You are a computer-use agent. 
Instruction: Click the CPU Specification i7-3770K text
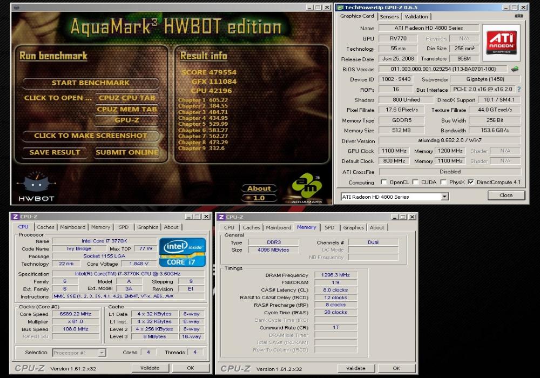point(128,274)
